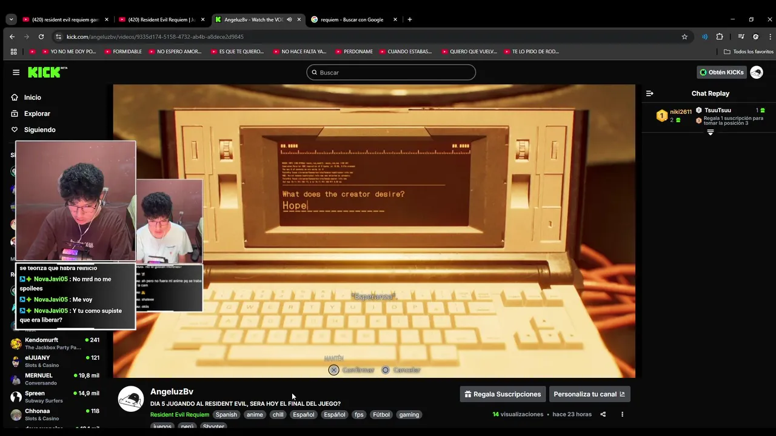Open a new browser tab
This screenshot has width=776, height=436.
[x=410, y=19]
